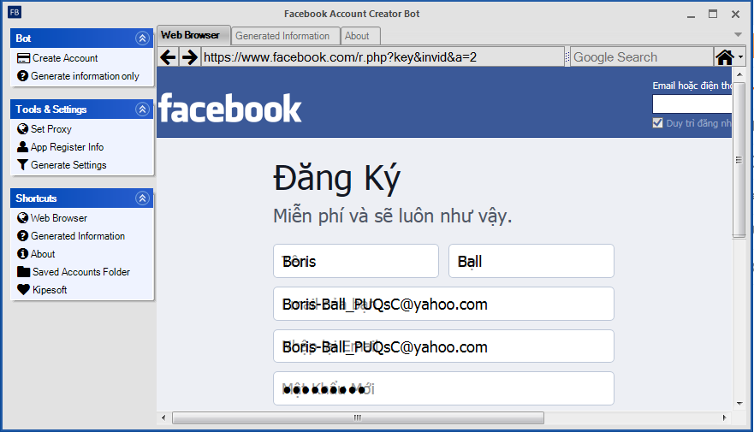
Task: Open the home button dropdown arrow
Action: [x=740, y=57]
